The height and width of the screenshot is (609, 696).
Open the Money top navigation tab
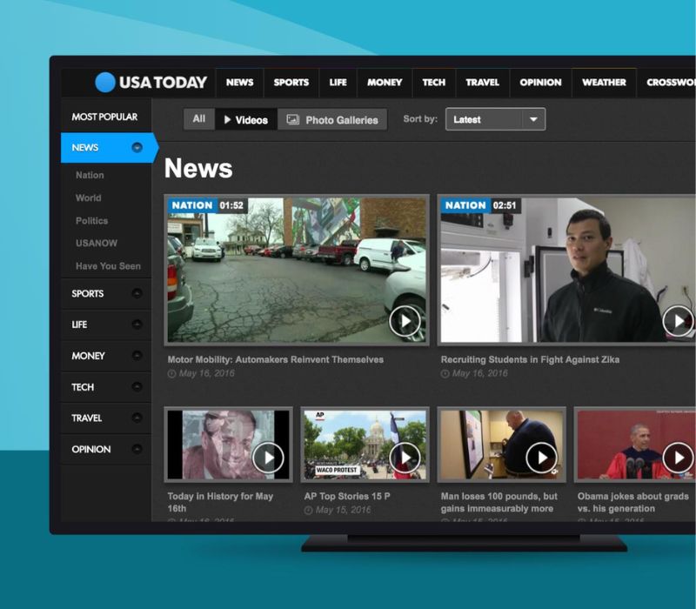point(385,83)
